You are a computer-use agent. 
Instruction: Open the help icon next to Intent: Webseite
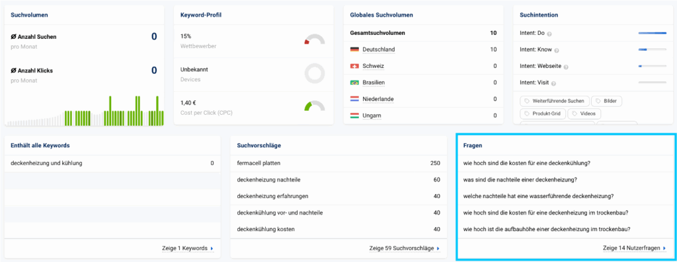click(566, 67)
